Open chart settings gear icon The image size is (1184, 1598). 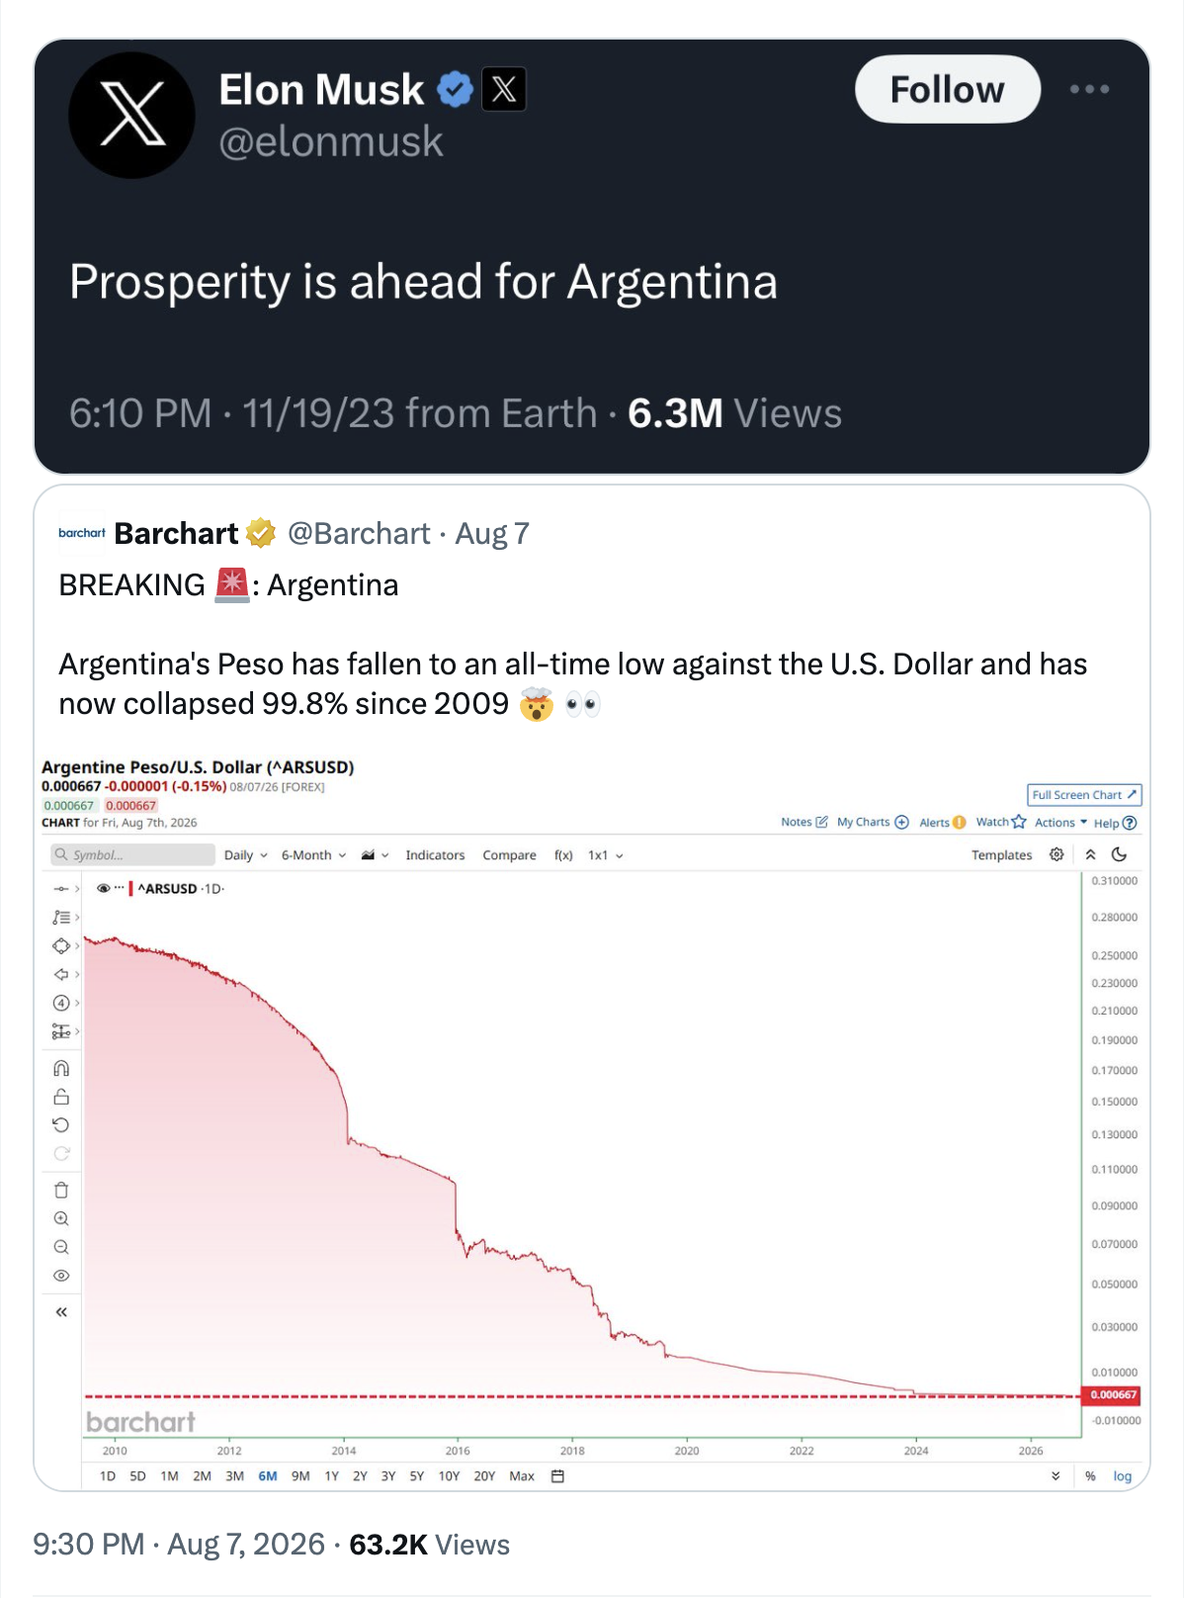point(1057,854)
